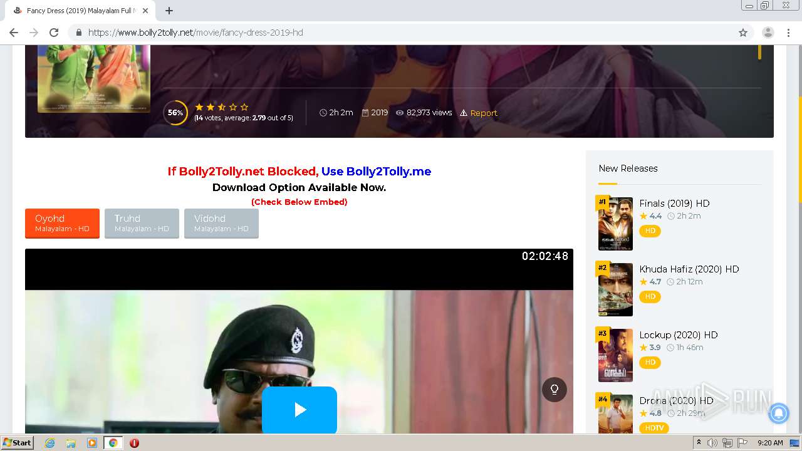Open the notification bell bubble
The width and height of the screenshot is (802, 451).
pos(778,413)
